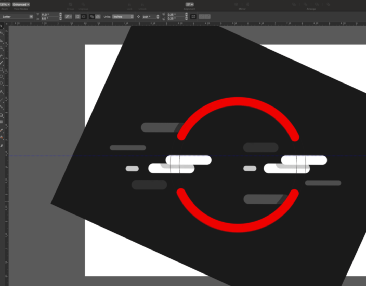Open the Enhanced view mode dropdown
Viewport: 366px width, 286px height.
(21, 4)
